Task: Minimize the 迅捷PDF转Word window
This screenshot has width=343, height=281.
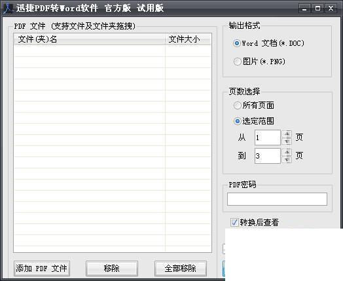Action: click(304, 9)
